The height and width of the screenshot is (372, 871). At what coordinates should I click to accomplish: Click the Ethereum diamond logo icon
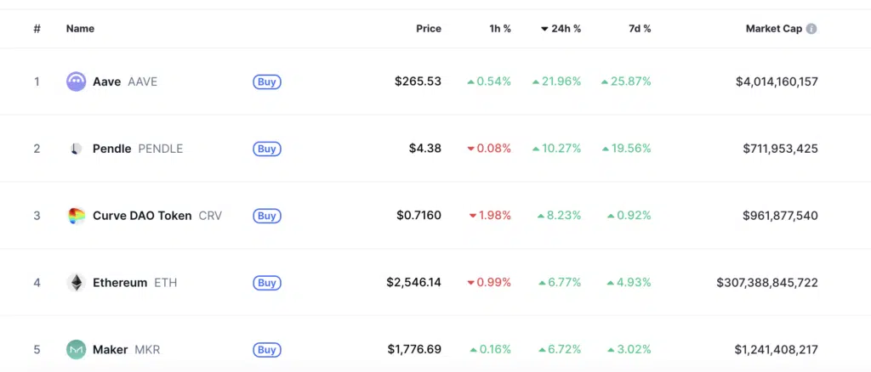pos(76,283)
